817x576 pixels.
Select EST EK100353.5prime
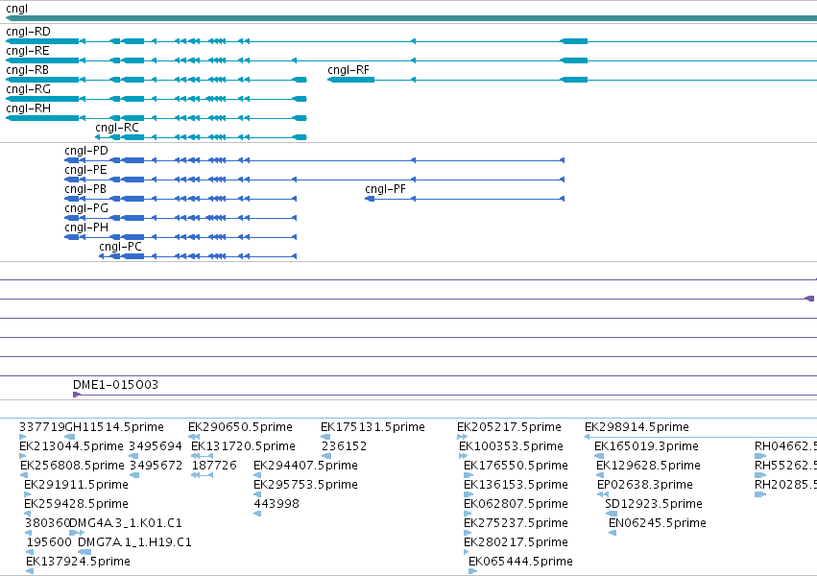tap(511, 446)
